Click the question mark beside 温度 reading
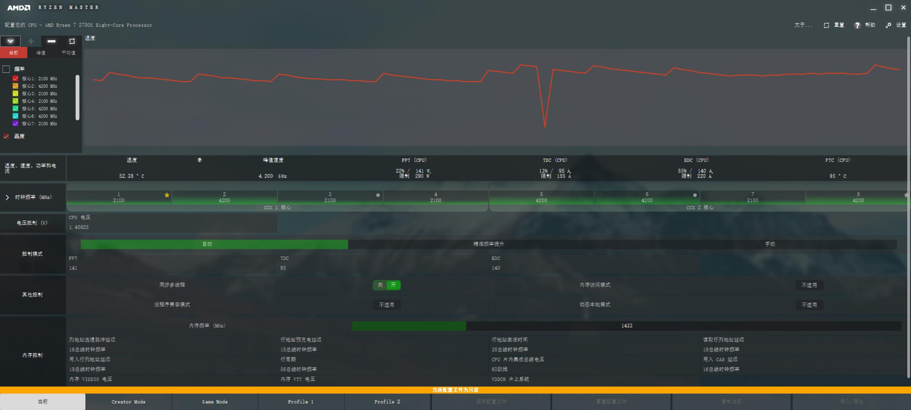Image resolution: width=911 pixels, height=410 pixels. (x=199, y=160)
